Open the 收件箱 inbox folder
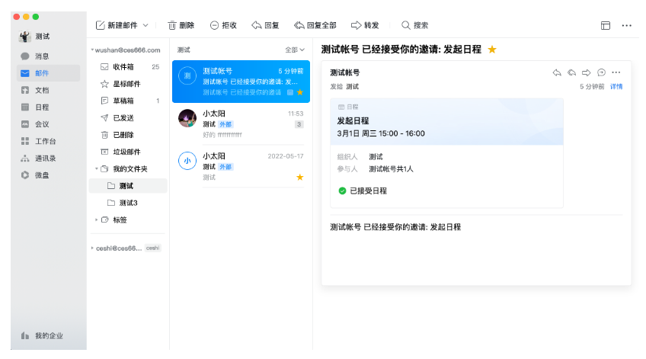 (128, 67)
